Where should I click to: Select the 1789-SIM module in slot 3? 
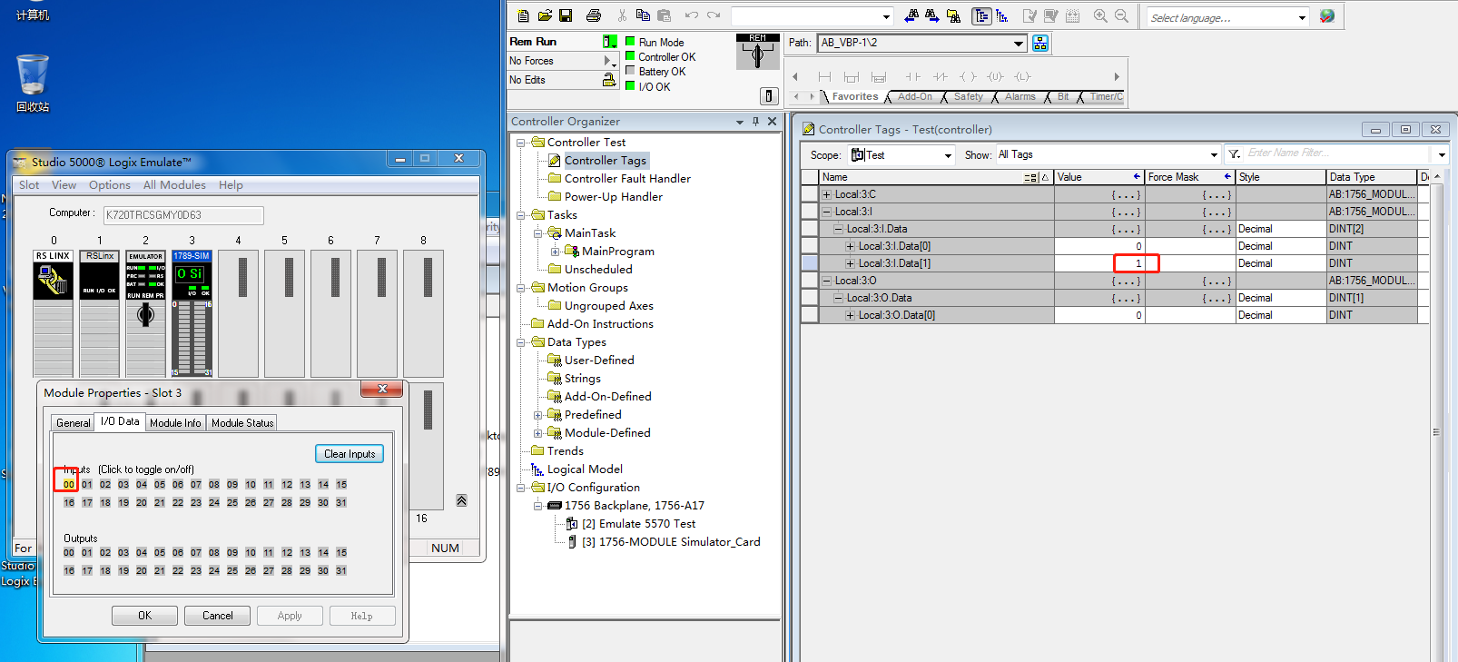tap(192, 312)
